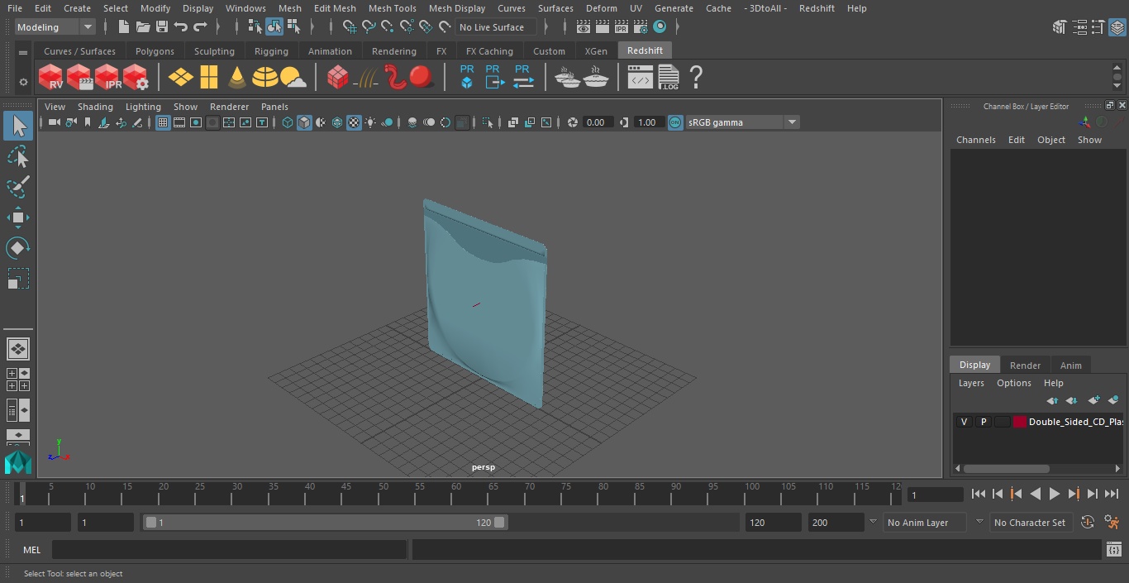
Task: Open Redshift help question mark icon
Action: (696, 78)
